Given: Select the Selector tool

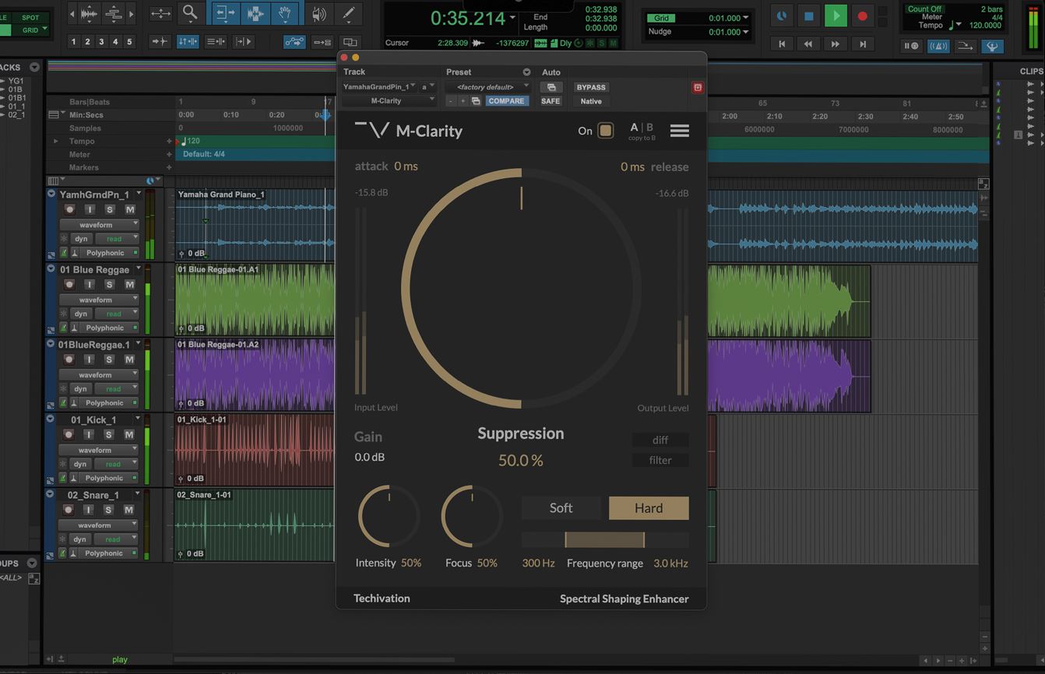Looking at the screenshot, I should tap(254, 13).
